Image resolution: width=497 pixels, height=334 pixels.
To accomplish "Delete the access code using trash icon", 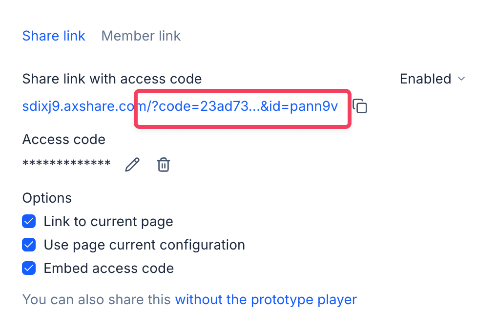I will click(x=163, y=165).
